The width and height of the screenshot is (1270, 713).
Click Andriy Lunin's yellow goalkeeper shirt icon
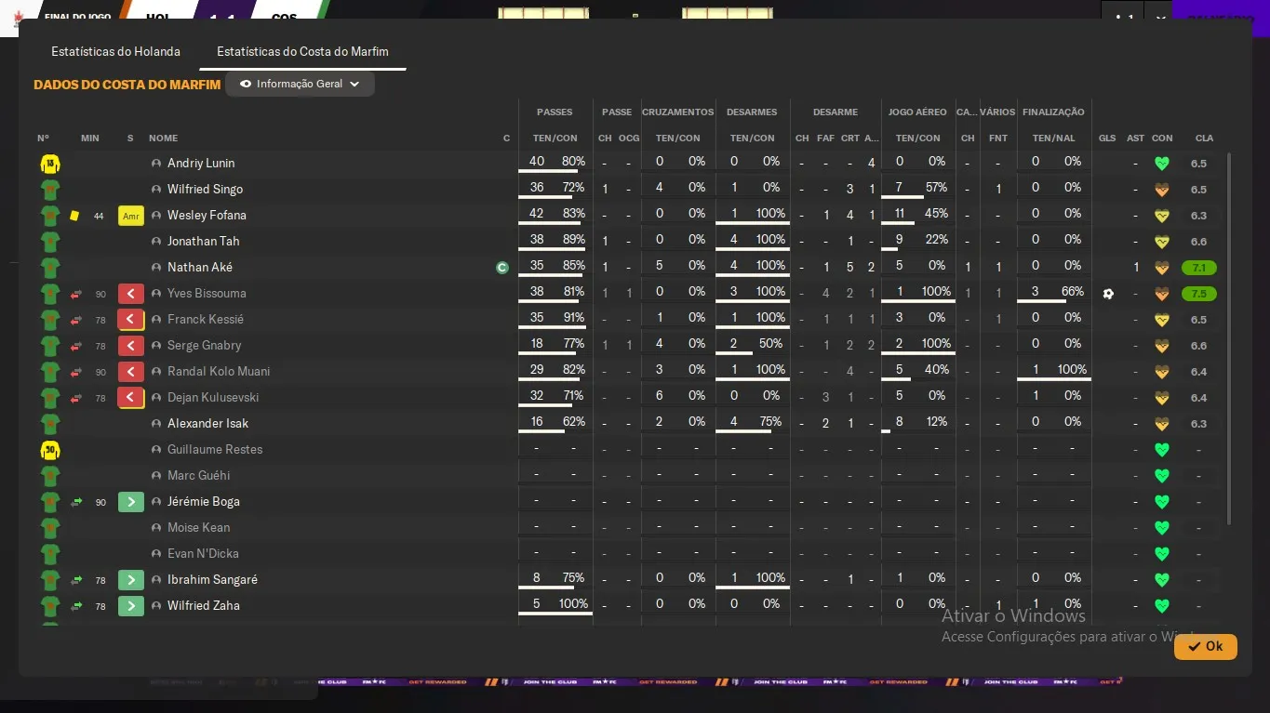tap(49, 165)
